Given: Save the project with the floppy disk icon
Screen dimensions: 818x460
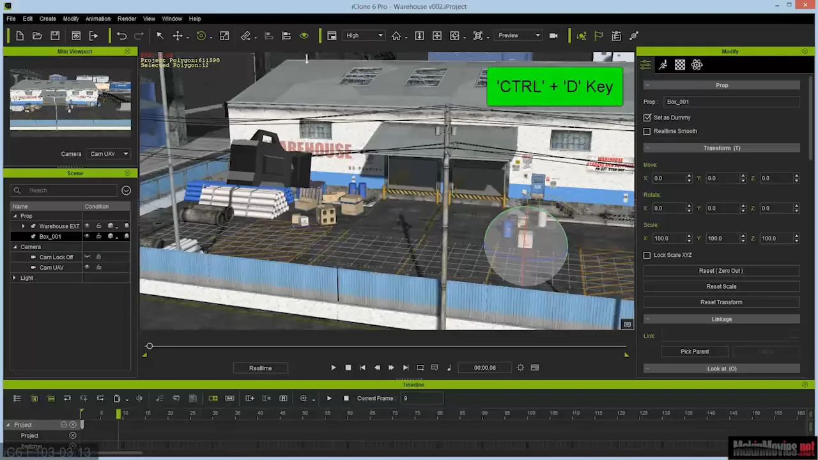Looking at the screenshot, I should (55, 36).
